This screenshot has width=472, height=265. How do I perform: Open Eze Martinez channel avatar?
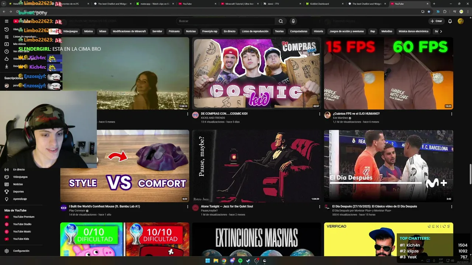click(327, 115)
